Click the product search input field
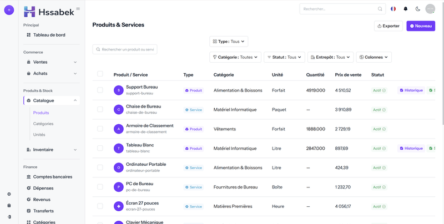Screen dimensions: 444x224 [125, 49]
